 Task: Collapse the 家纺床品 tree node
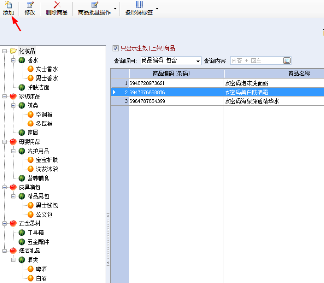click(x=4, y=96)
